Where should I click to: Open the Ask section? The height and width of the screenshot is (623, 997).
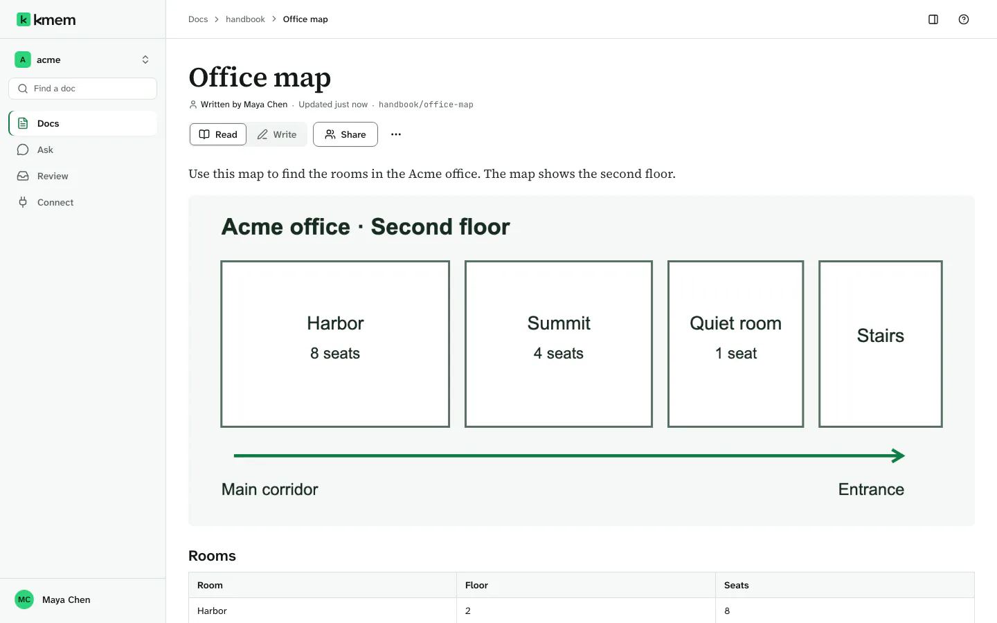point(83,150)
